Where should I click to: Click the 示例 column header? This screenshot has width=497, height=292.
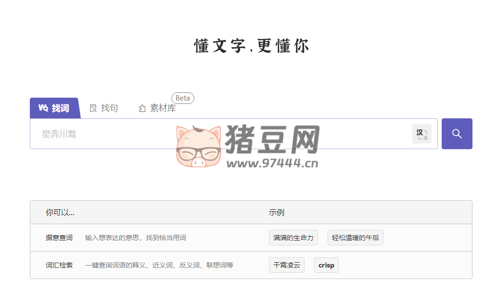(x=275, y=212)
